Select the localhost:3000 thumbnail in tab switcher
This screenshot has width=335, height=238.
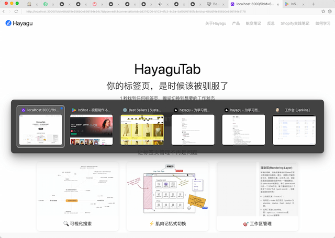(x=41, y=130)
